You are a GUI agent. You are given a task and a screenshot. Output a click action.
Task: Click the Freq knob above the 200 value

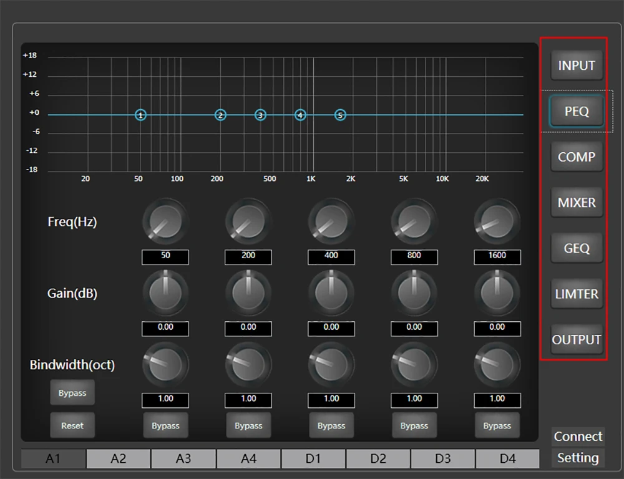pos(248,221)
